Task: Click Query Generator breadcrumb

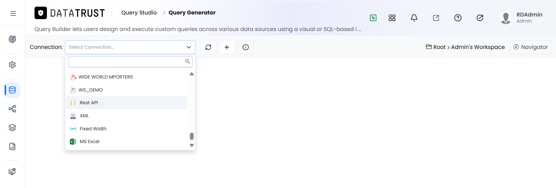Action: point(192,13)
